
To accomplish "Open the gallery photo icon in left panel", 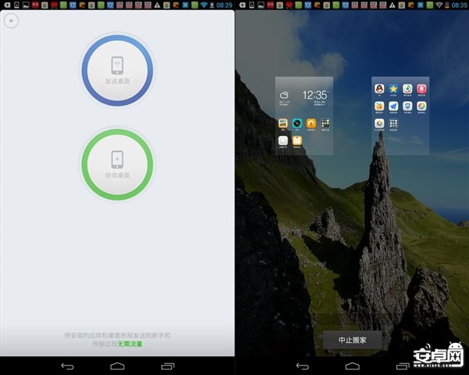I will click(283, 124).
